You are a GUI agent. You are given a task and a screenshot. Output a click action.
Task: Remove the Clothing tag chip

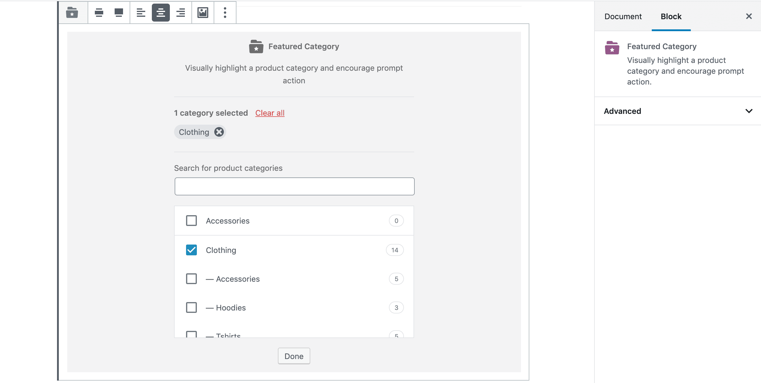tap(219, 132)
